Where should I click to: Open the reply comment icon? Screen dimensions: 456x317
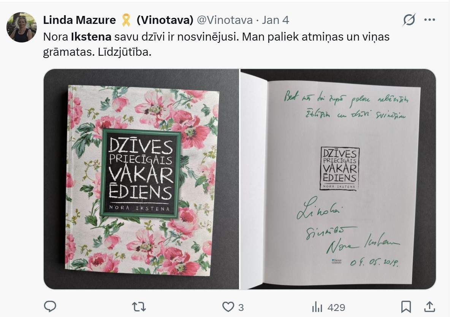(x=50, y=306)
